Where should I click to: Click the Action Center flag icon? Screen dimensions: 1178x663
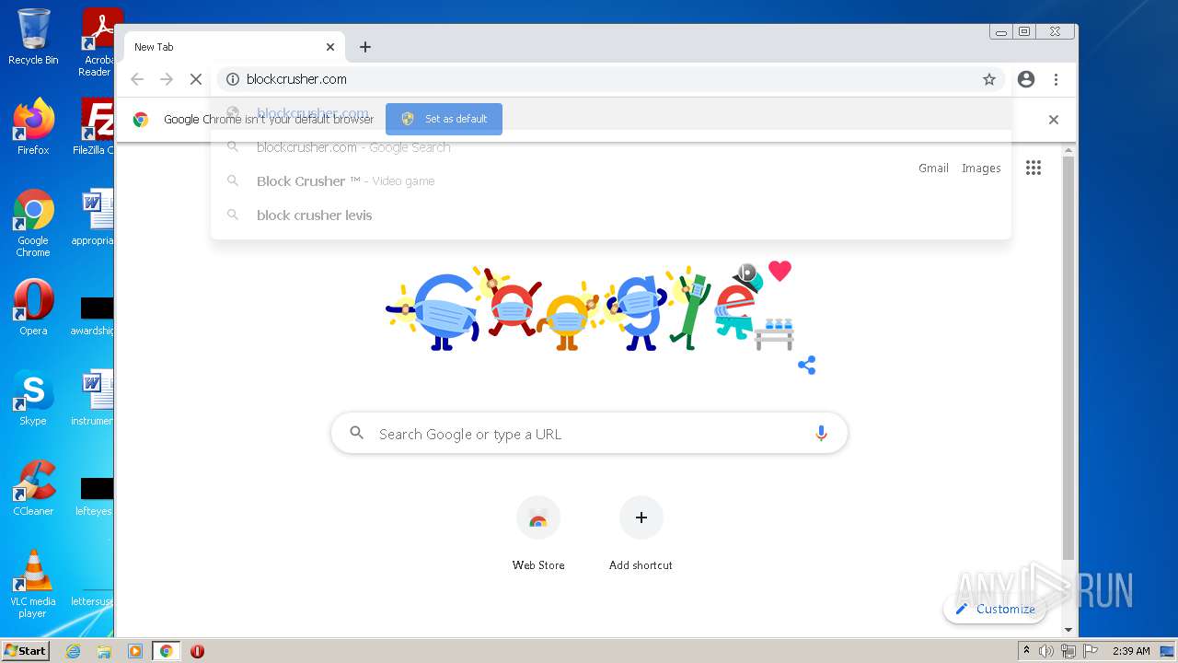(1091, 651)
